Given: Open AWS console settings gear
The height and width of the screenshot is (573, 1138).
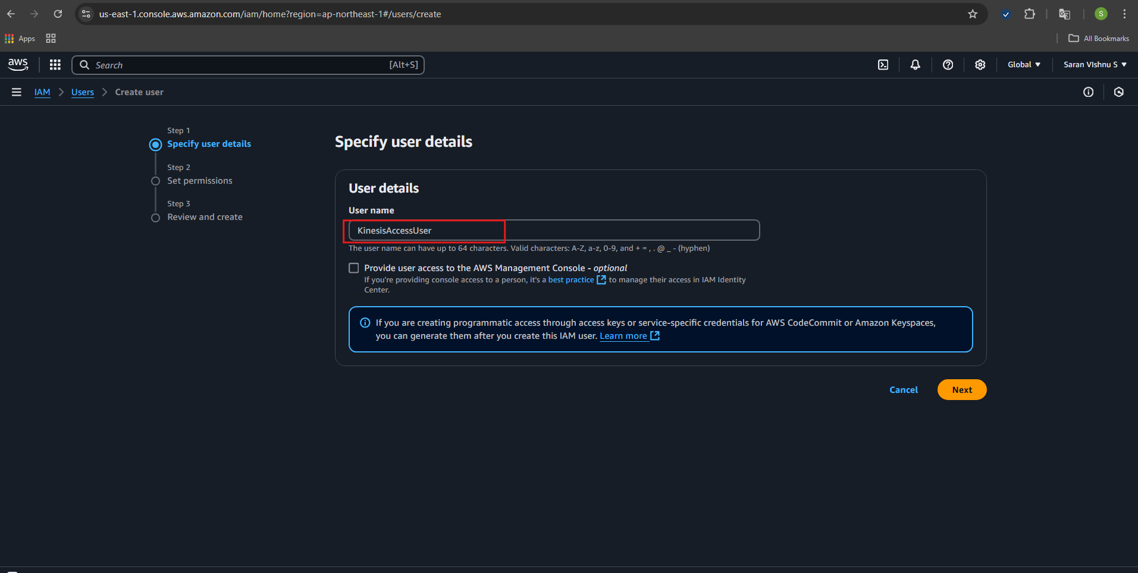Looking at the screenshot, I should pos(980,65).
